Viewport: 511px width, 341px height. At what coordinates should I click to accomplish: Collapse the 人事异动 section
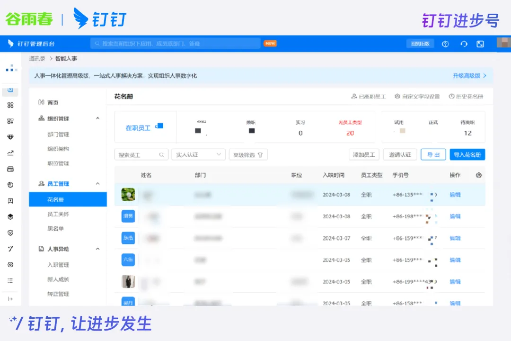[x=97, y=249]
